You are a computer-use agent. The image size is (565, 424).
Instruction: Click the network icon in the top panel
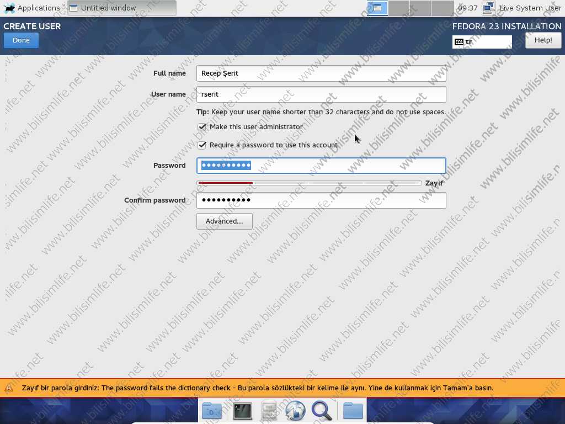click(x=488, y=8)
